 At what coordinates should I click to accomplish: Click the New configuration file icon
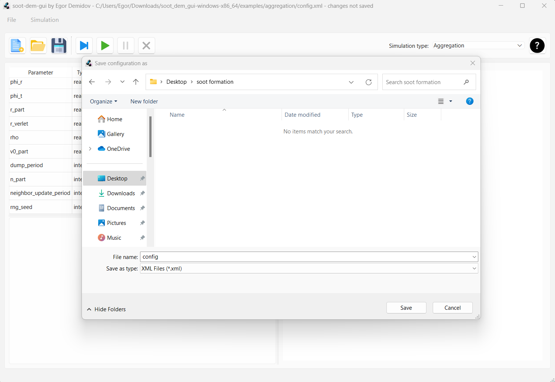(x=17, y=46)
